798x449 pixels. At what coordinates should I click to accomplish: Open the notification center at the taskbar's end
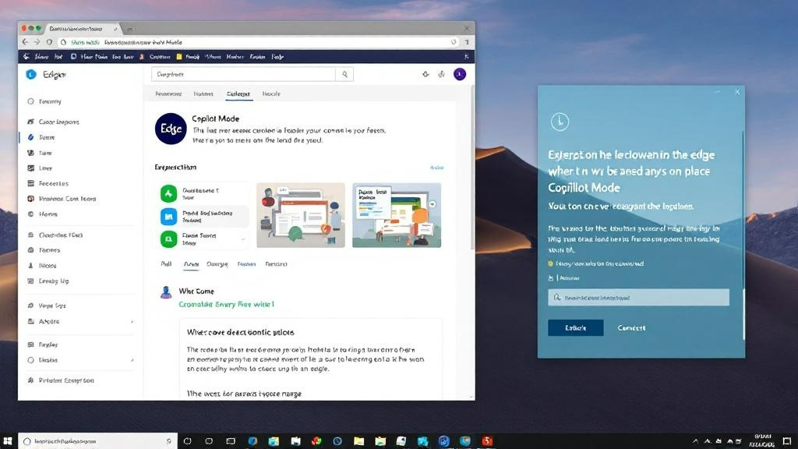[787, 441]
